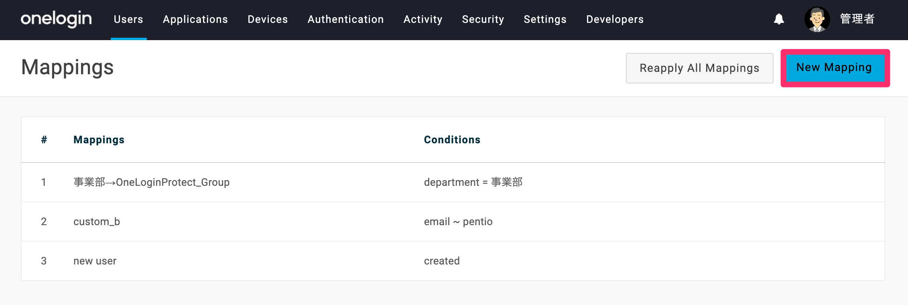Image resolution: width=908 pixels, height=305 pixels.
Task: Click Reapply All Mappings button
Action: pos(699,68)
